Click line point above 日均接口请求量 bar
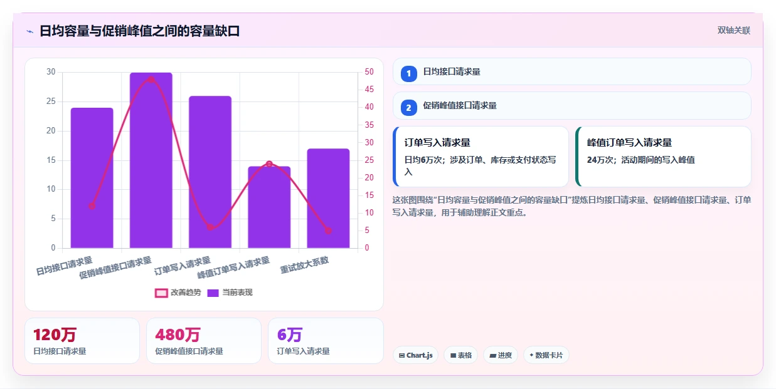The image size is (776, 389). click(x=92, y=205)
